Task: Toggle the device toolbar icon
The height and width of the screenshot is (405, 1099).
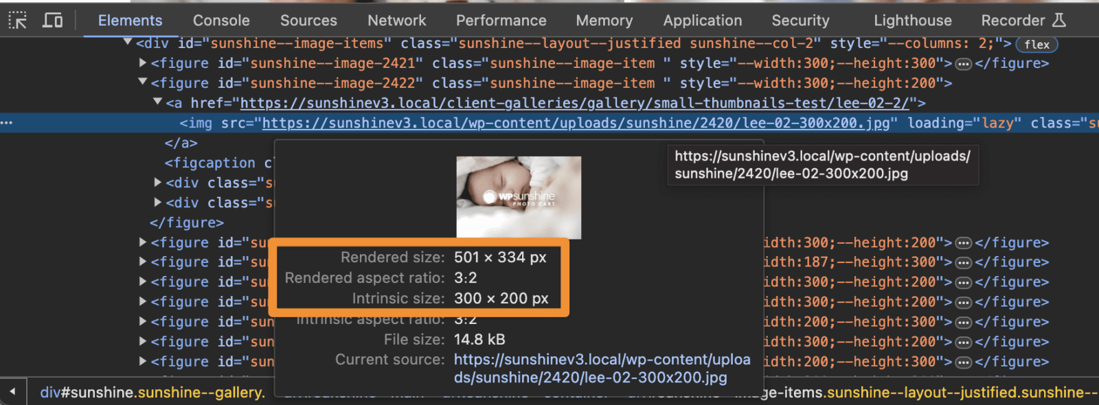Action: pyautogui.click(x=53, y=21)
